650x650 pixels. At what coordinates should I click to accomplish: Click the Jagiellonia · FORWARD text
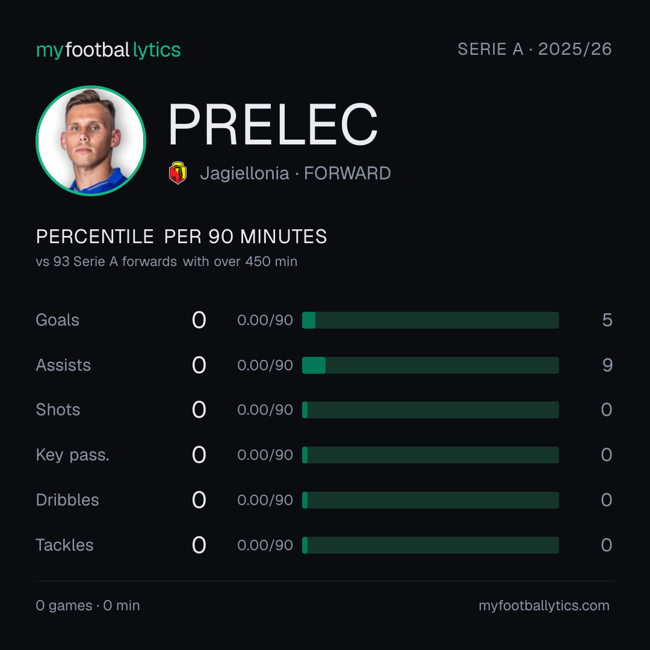[x=295, y=173]
